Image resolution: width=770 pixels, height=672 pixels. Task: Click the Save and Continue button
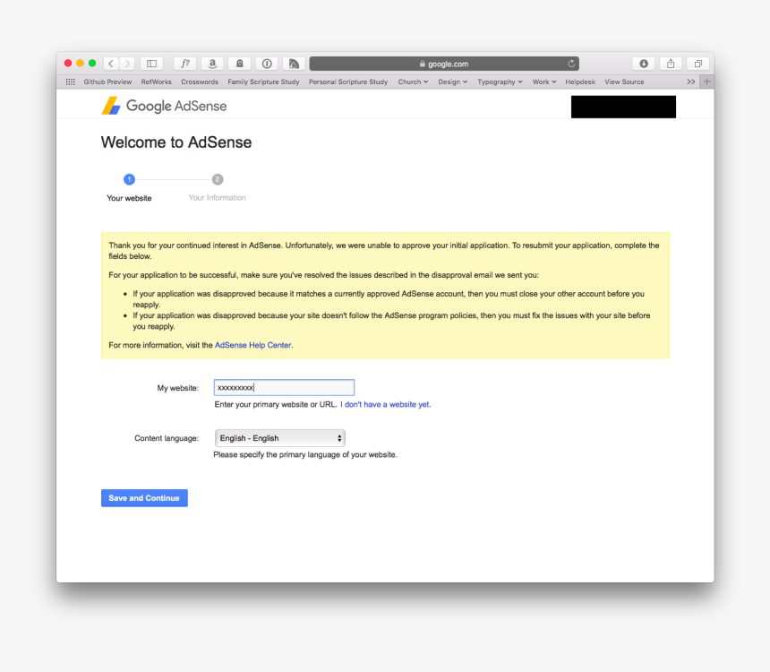tap(144, 498)
